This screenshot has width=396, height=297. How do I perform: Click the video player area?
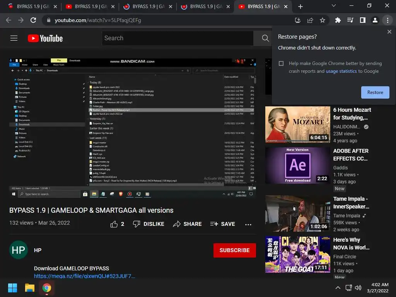click(133, 128)
